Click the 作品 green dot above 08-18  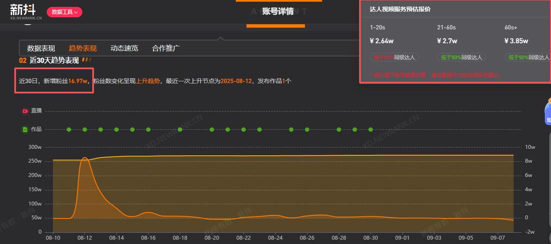click(x=180, y=129)
